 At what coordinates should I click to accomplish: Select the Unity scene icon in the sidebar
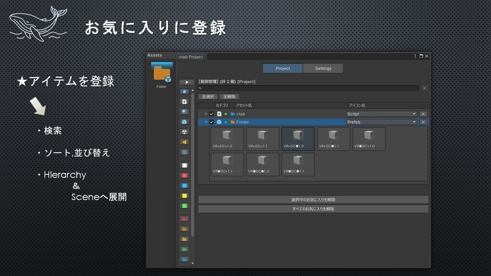coord(185,132)
